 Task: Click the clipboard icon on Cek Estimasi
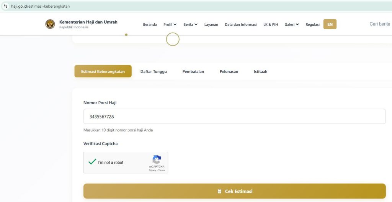[219, 191]
